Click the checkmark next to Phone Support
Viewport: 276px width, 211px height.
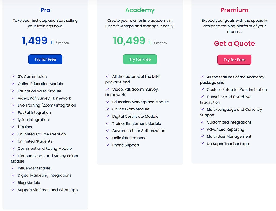[x=108, y=145]
